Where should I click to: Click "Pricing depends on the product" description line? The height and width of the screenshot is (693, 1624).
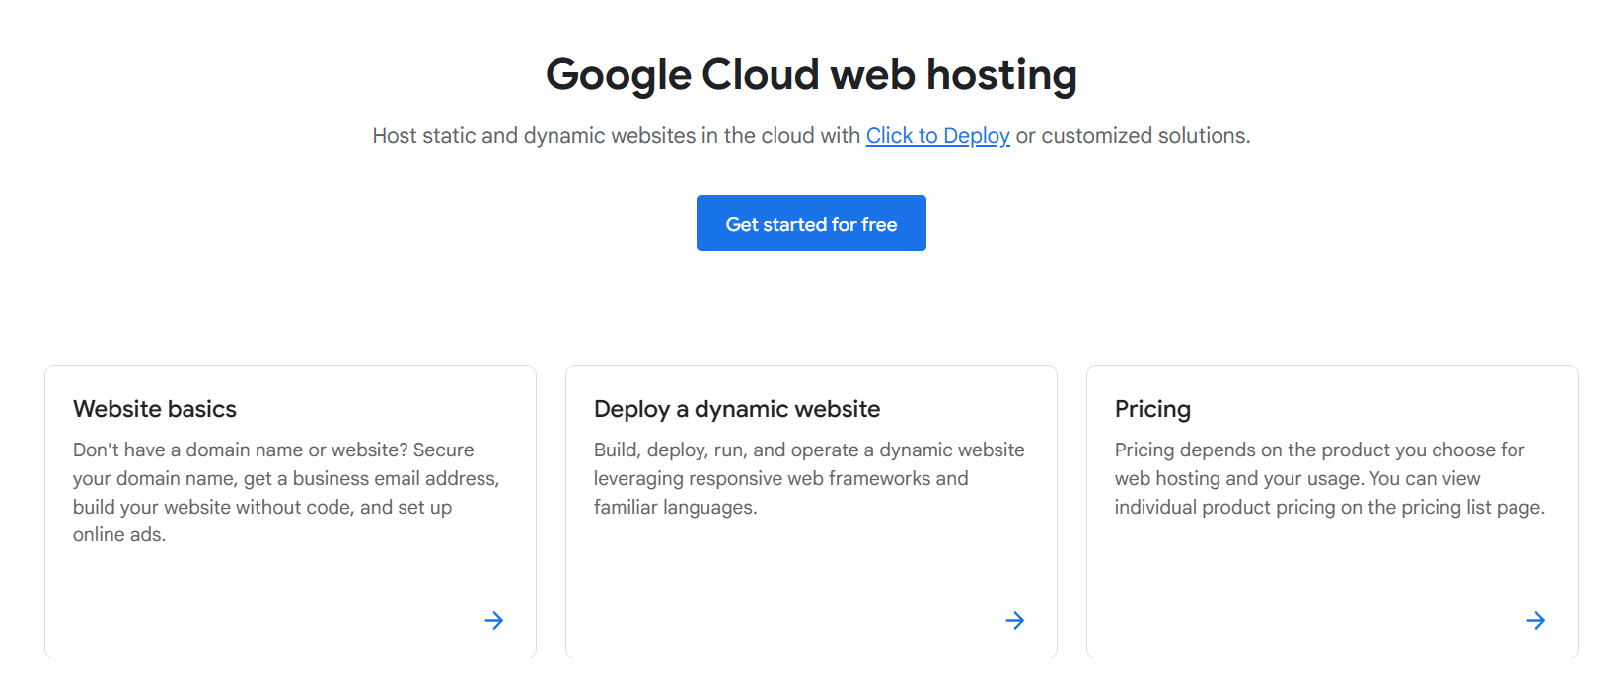pos(1319,450)
